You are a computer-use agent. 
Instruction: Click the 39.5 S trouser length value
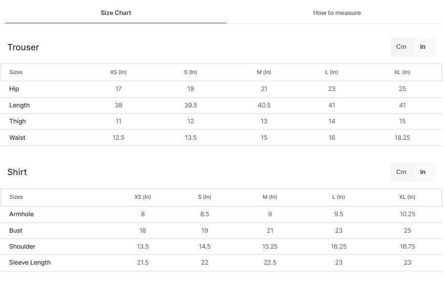tap(191, 105)
